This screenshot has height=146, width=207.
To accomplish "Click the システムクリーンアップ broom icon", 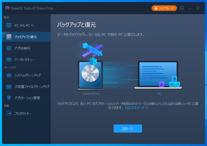I will click(x=9, y=75).
